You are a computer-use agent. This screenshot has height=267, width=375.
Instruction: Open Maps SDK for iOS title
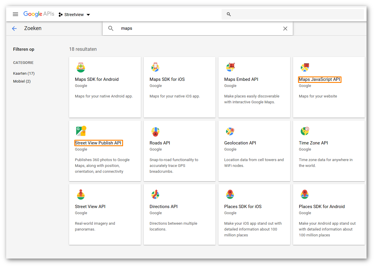point(167,79)
